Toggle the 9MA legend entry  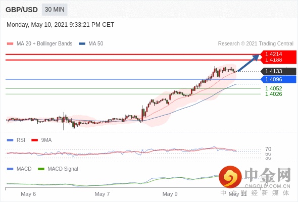coord(41,140)
